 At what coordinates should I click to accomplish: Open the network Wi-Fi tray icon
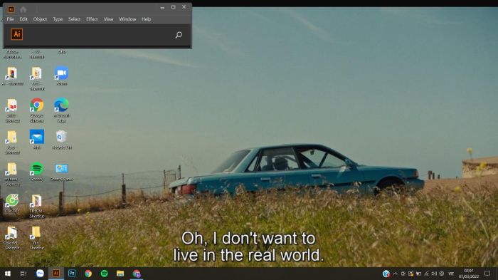point(426,274)
